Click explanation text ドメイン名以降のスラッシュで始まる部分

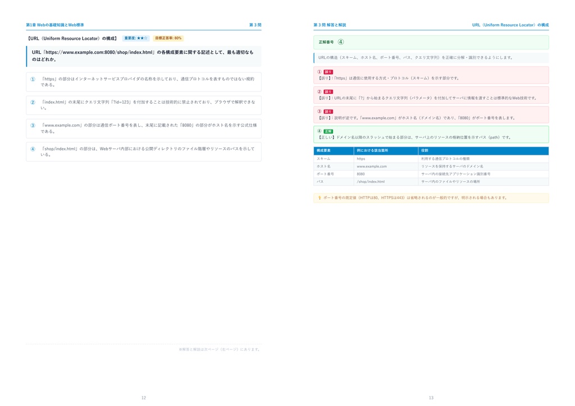tap(415, 137)
